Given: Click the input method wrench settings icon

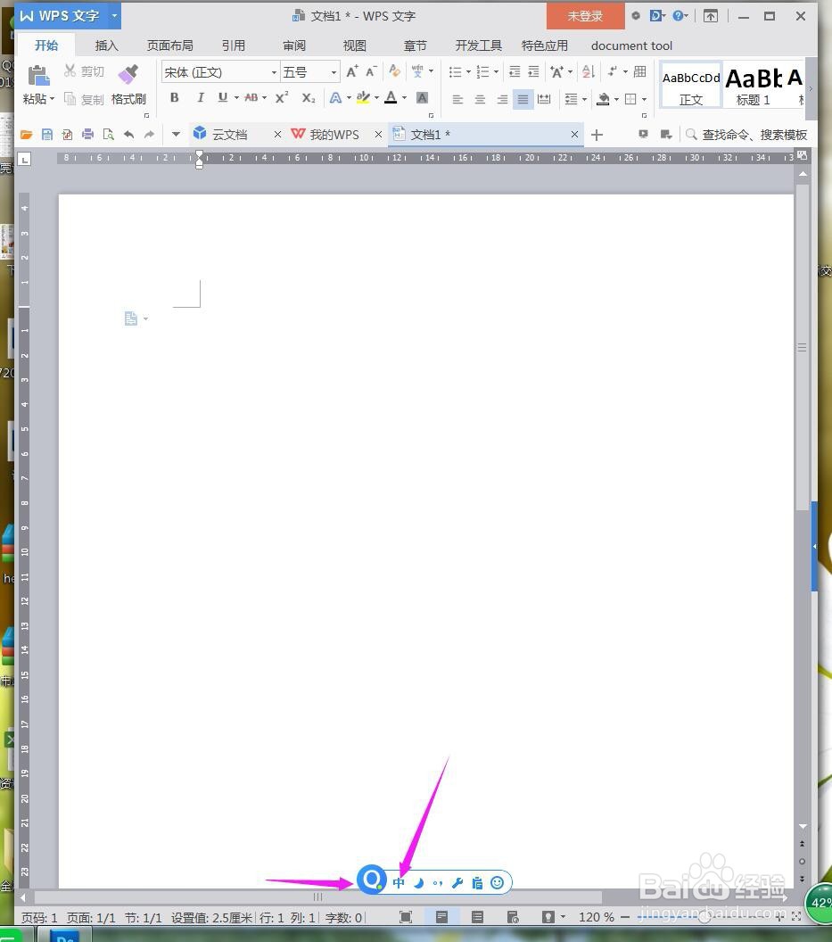Looking at the screenshot, I should 457,882.
